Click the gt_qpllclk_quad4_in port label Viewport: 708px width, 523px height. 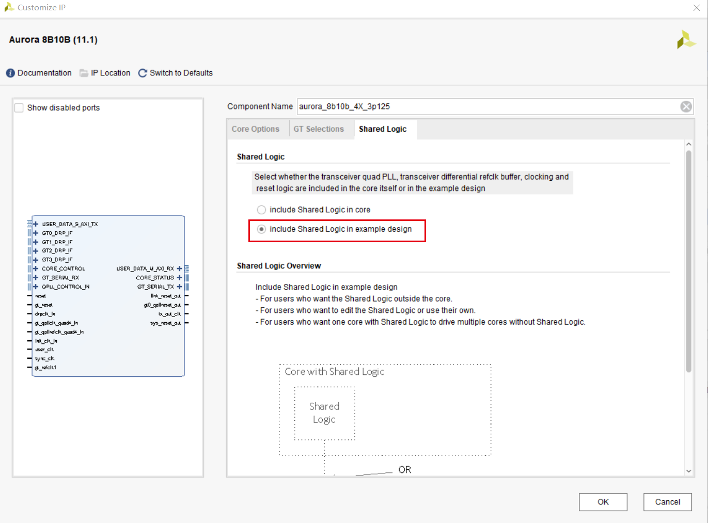point(56,323)
